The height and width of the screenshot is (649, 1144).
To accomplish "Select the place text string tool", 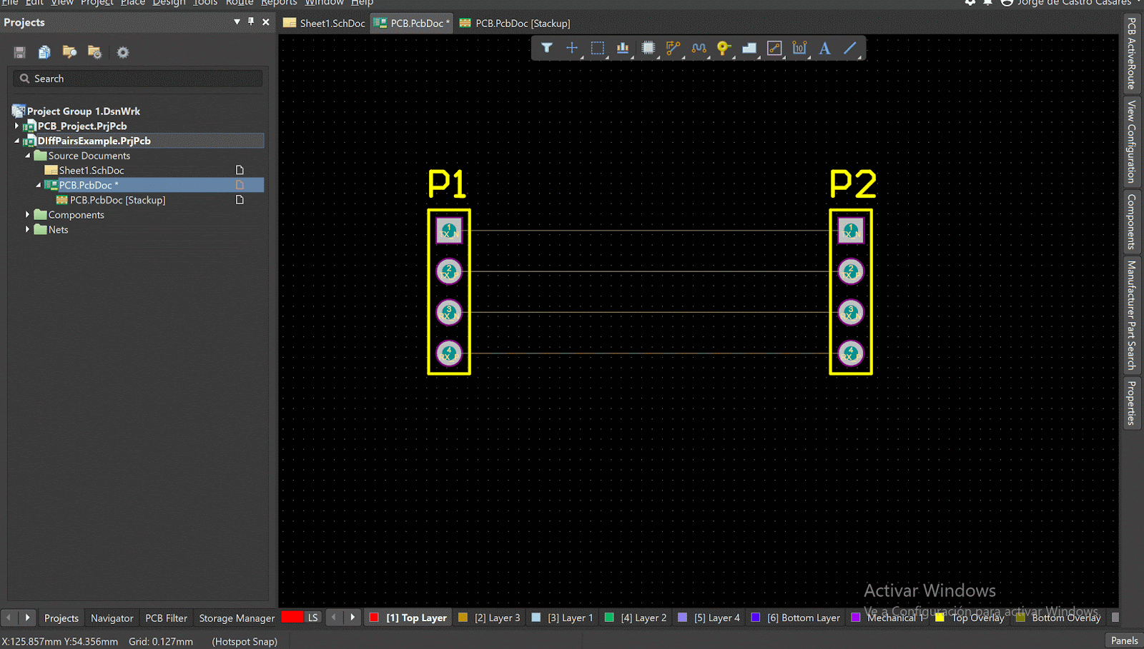I will point(825,48).
